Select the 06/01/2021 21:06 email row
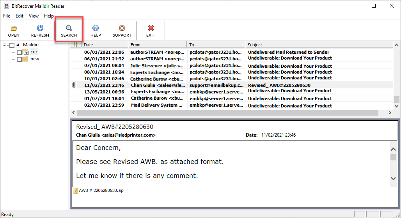Screen dimensions: 401x218 pos(232,52)
